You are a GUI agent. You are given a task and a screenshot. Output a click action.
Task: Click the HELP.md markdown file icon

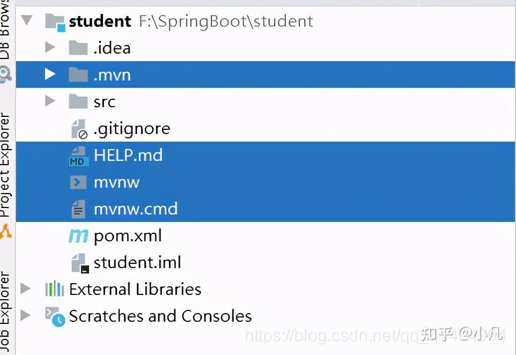[x=78, y=155]
